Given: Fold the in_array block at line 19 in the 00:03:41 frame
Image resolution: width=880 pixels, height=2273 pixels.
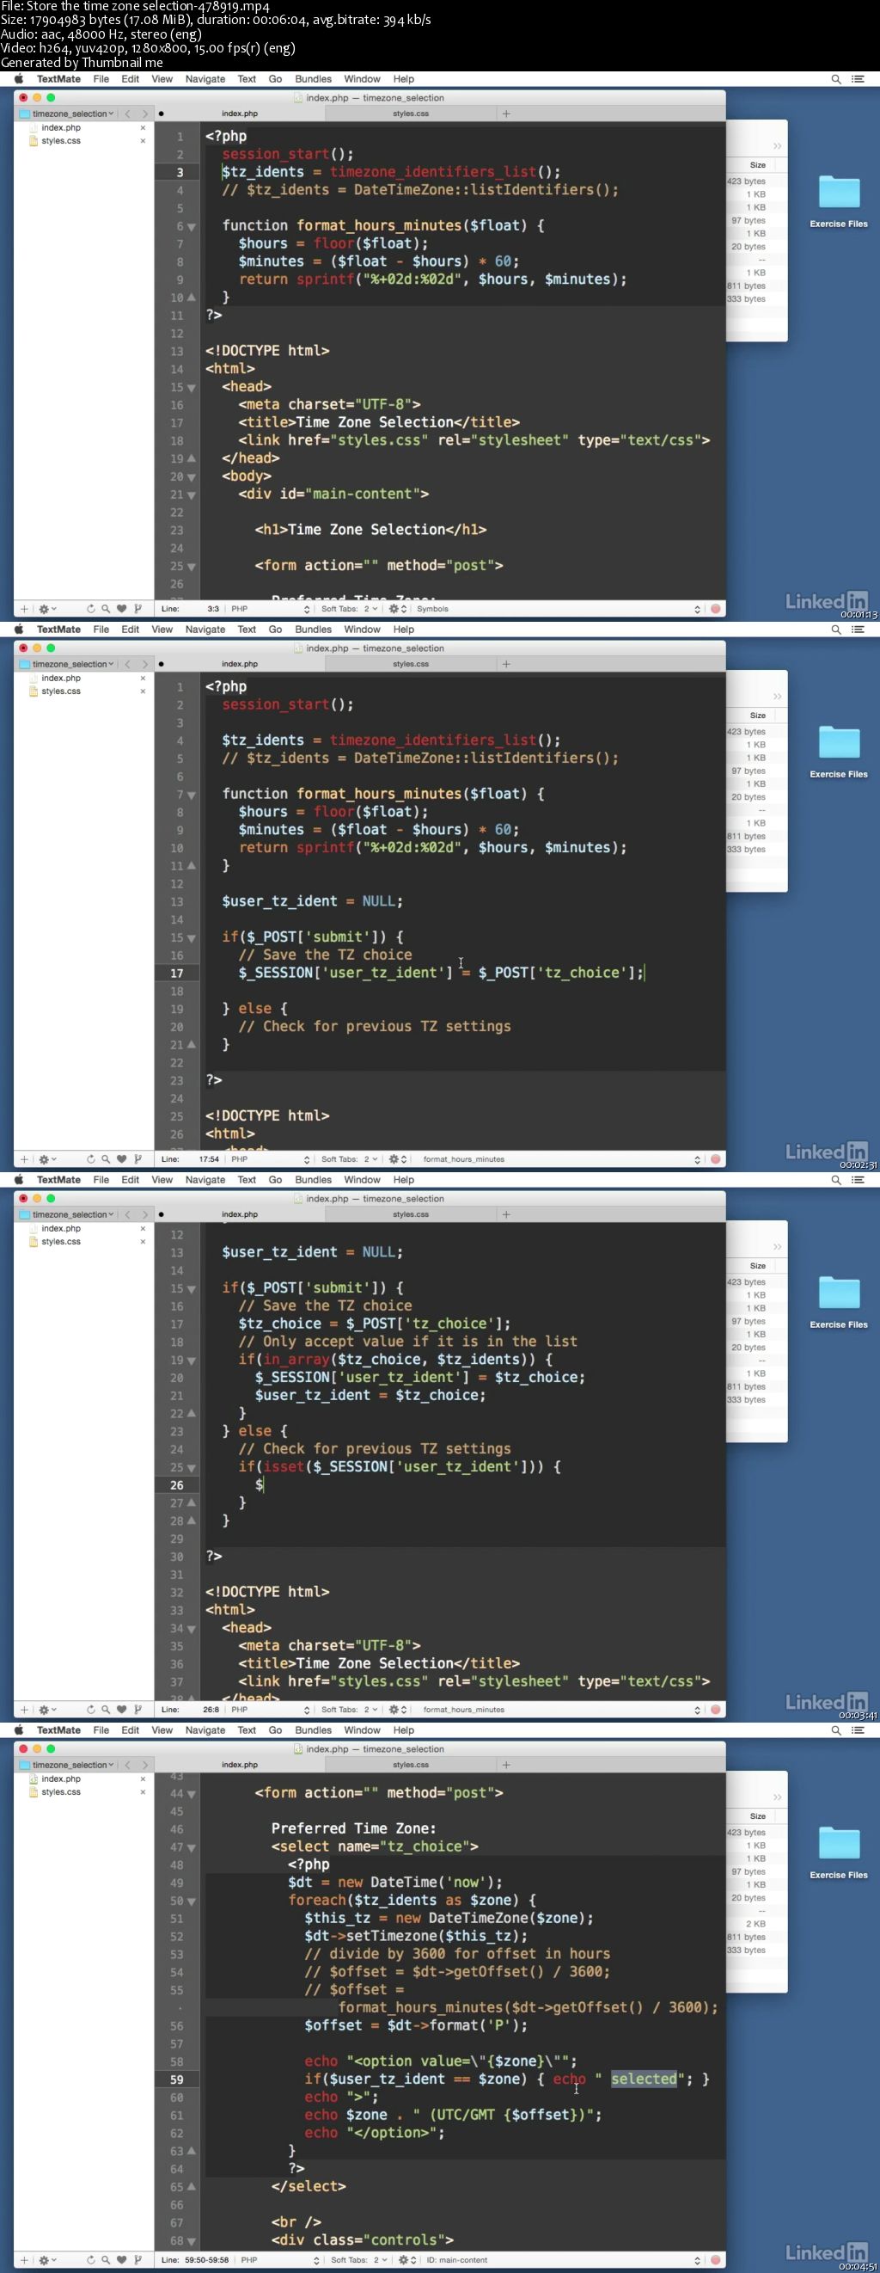Looking at the screenshot, I should click(x=192, y=1361).
